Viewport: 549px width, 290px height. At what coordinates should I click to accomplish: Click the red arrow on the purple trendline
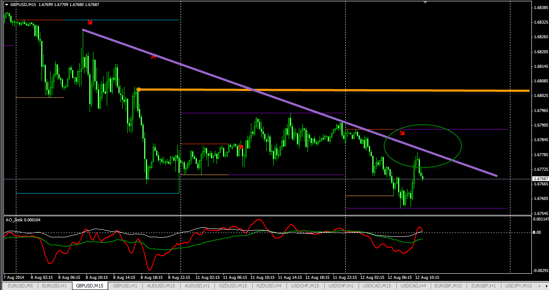[153, 55]
